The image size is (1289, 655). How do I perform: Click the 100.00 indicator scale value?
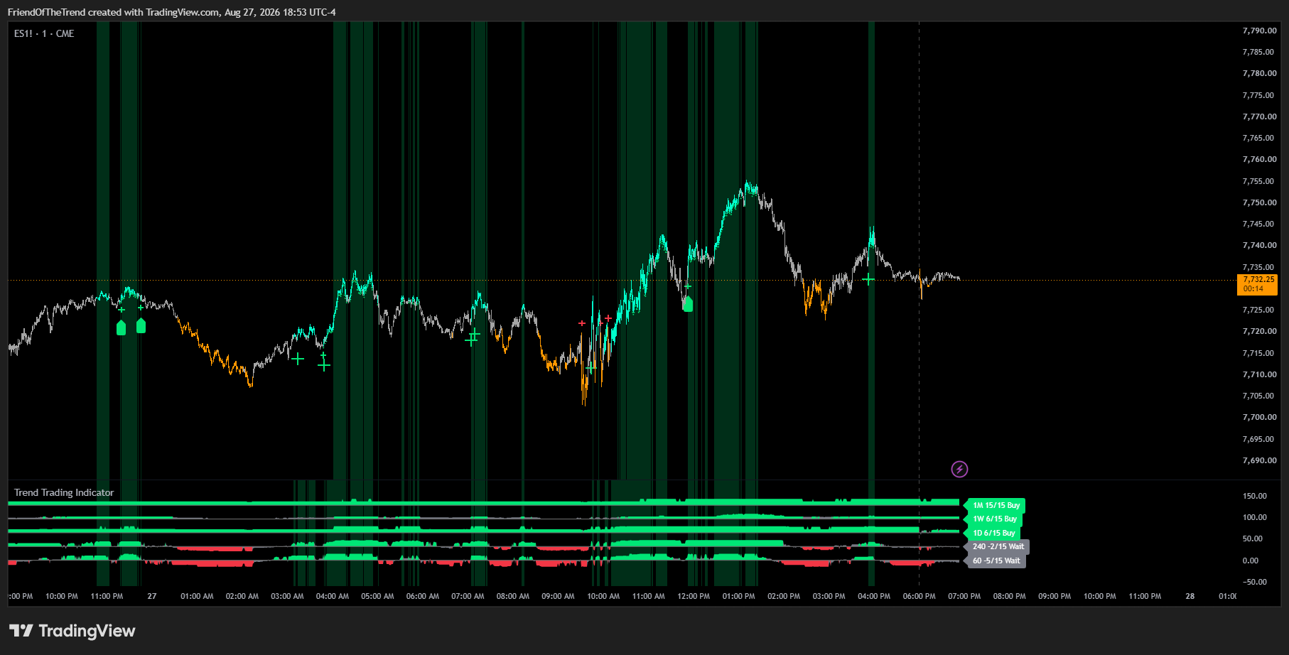coord(1254,517)
